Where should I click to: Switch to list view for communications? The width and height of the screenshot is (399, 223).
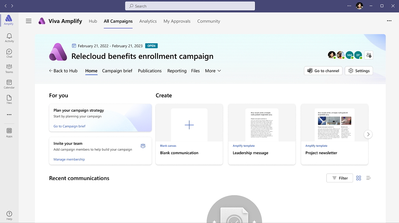click(368, 178)
